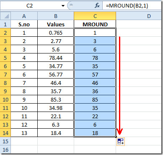Select S.no cell with value 13
Viewport: 163px width, 155px height.
coord(24,133)
